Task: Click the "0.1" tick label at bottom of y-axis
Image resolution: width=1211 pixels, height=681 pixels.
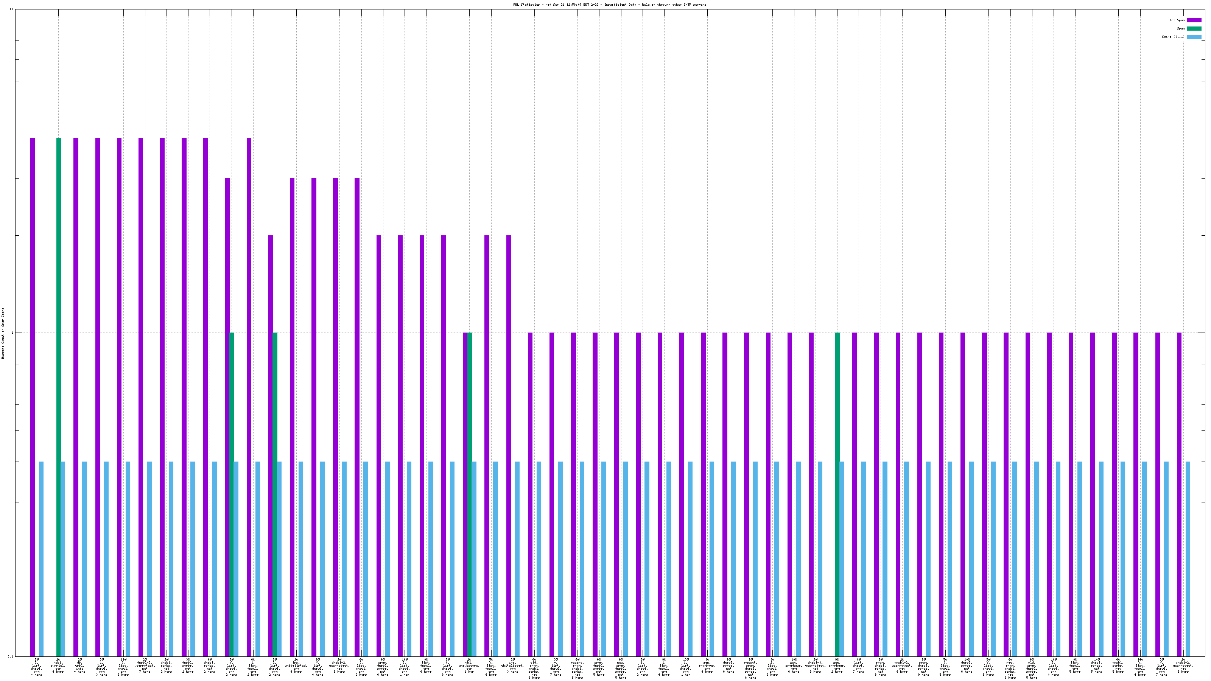Action: tap(11, 656)
